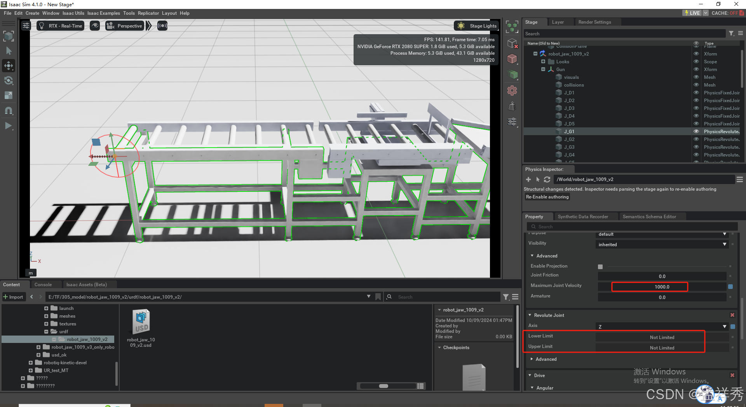The image size is (746, 407).
Task: Check the Enable Projection checkbox
Action: click(600, 266)
